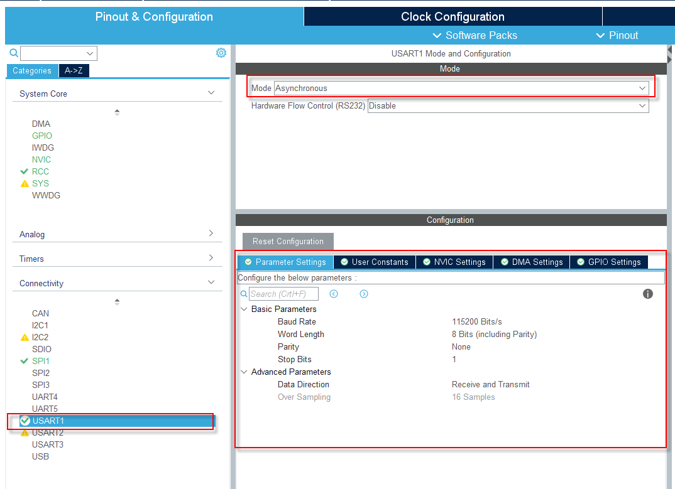Select UART4 peripheral
The width and height of the screenshot is (675, 489).
[x=45, y=397]
